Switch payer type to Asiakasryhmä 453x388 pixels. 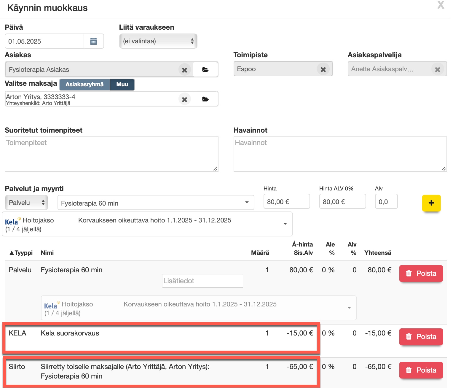[x=84, y=85]
